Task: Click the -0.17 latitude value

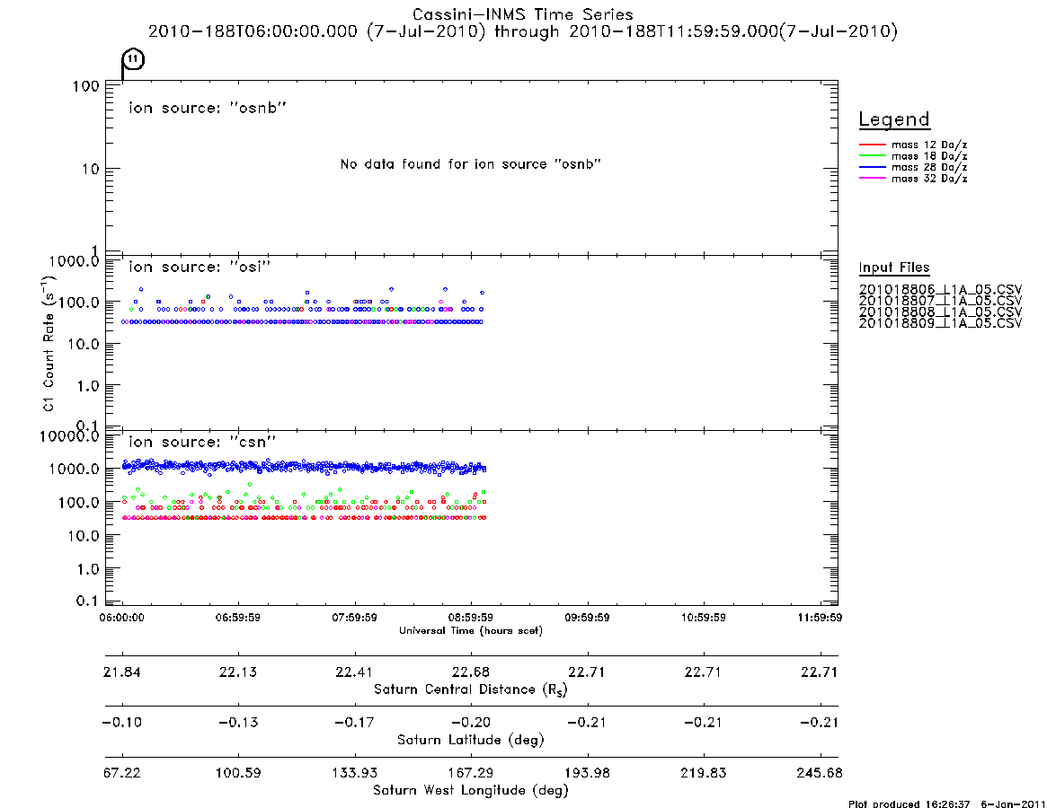Action: 354,723
